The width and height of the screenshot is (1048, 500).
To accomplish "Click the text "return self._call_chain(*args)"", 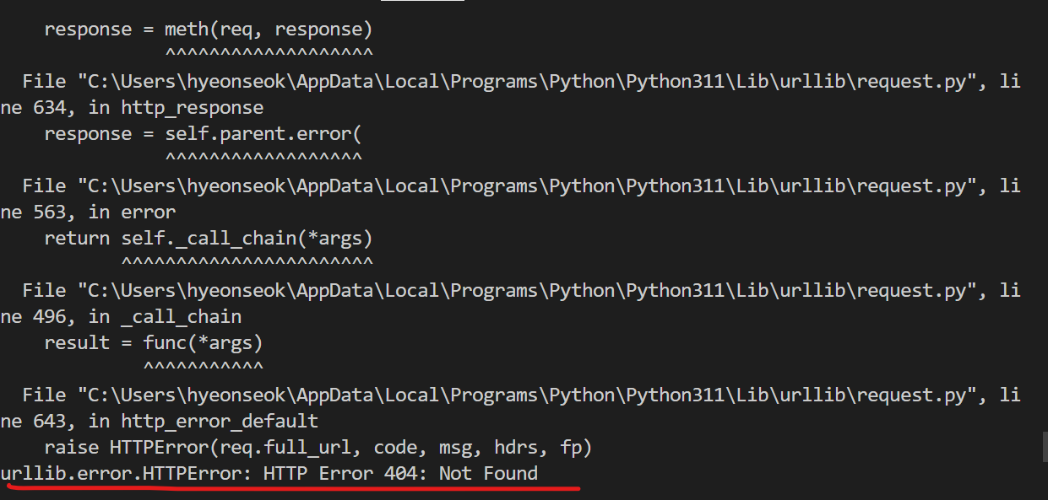I will tap(208, 239).
